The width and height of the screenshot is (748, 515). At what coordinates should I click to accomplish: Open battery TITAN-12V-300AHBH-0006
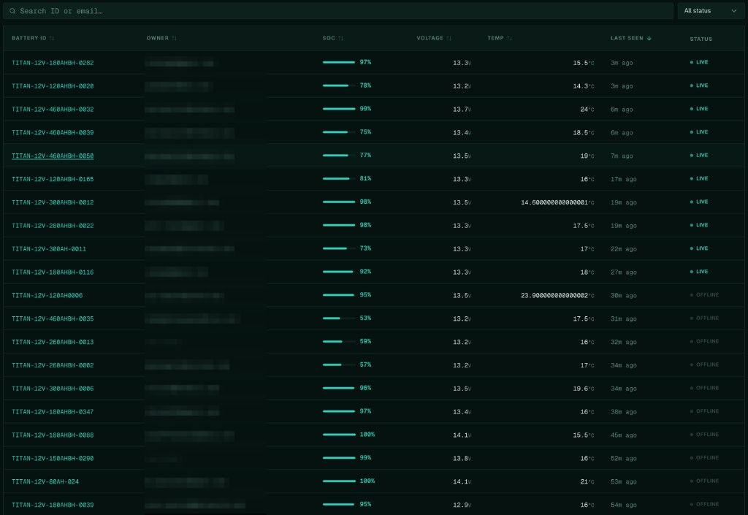53,389
